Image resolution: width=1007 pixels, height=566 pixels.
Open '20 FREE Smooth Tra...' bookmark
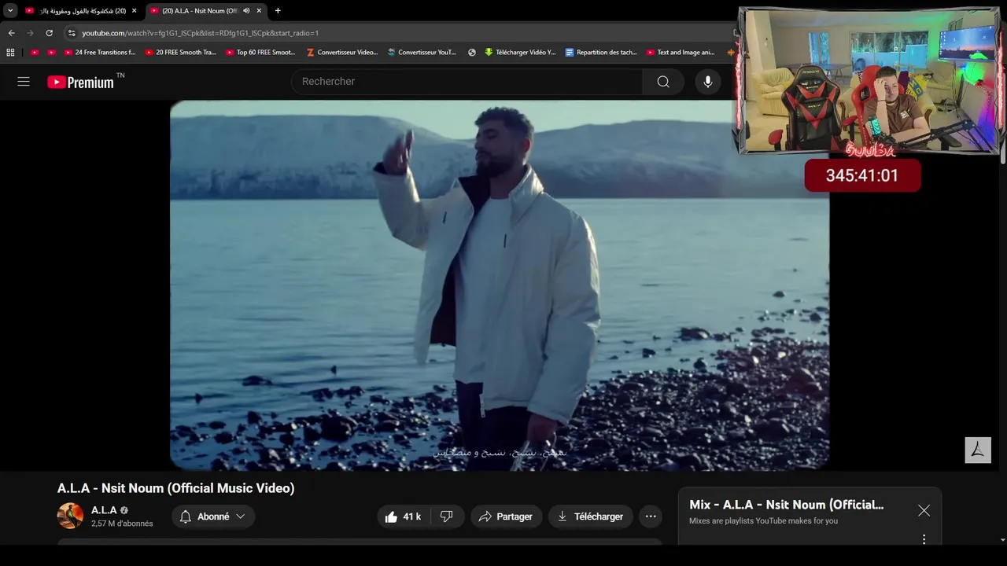[x=181, y=53]
